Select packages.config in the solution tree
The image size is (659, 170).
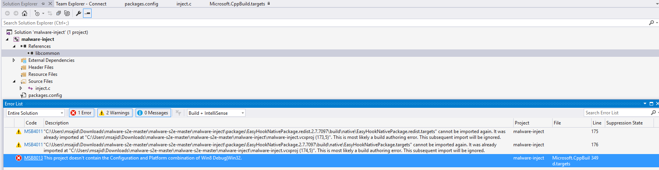click(45, 95)
